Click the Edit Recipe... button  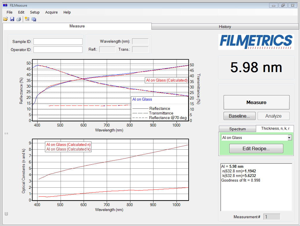pos(256,148)
